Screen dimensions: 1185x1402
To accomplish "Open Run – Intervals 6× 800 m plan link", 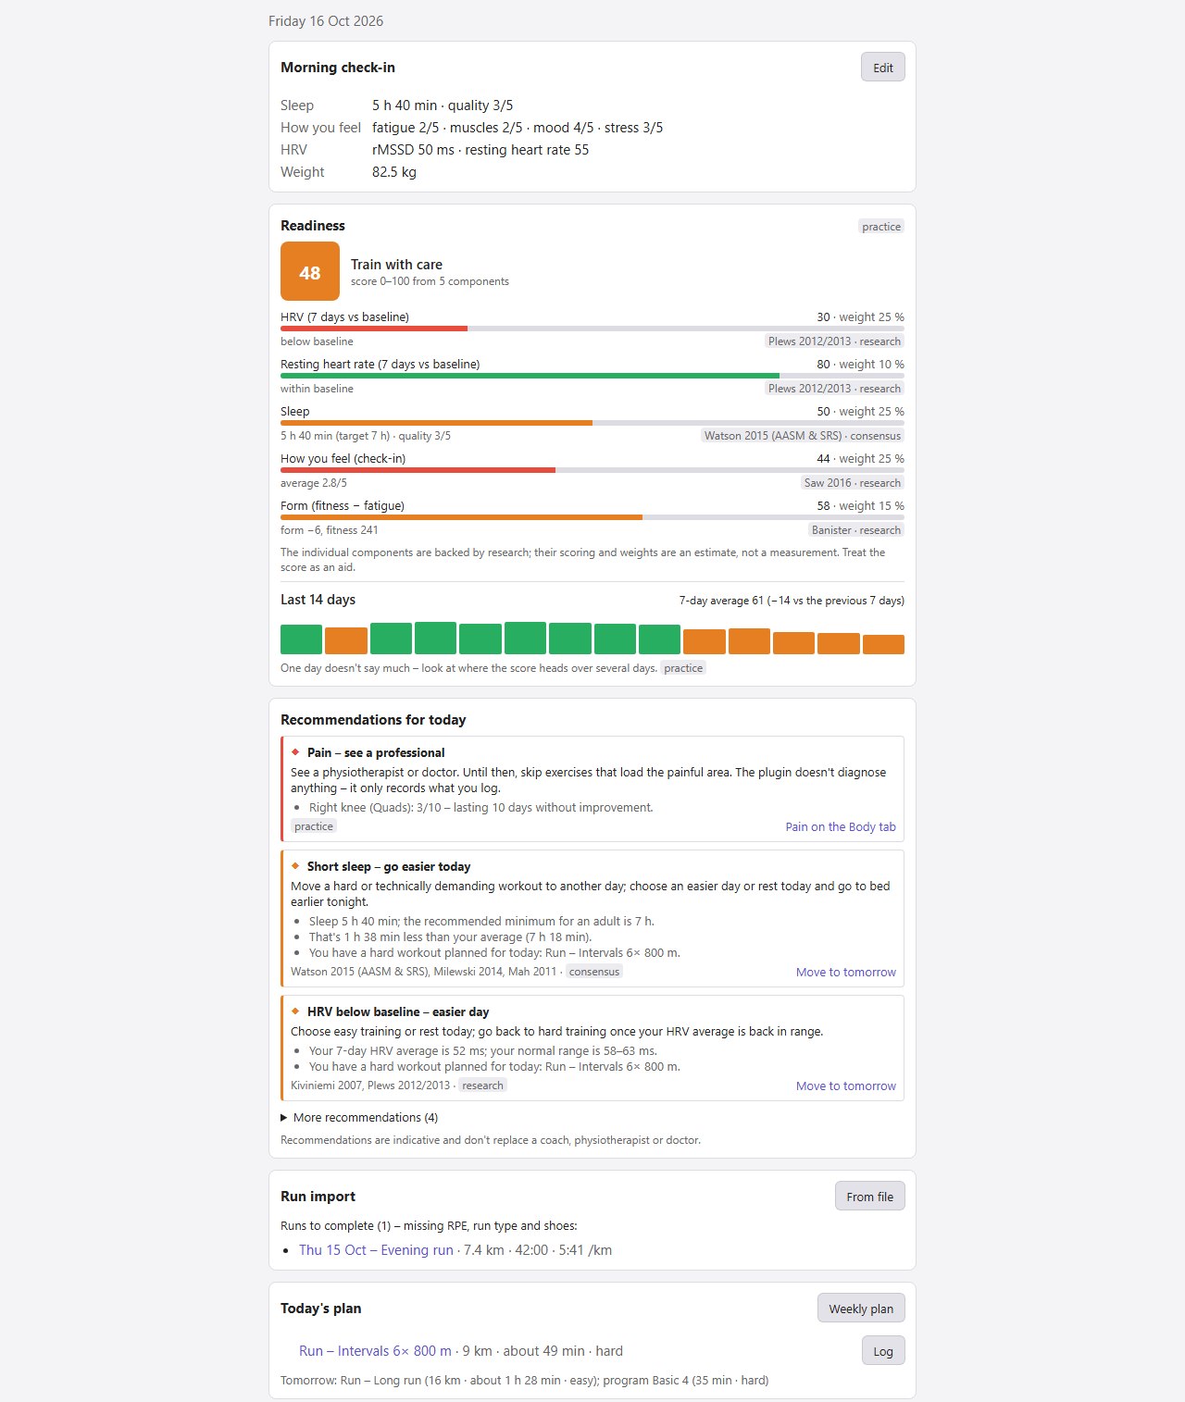I will (375, 1351).
